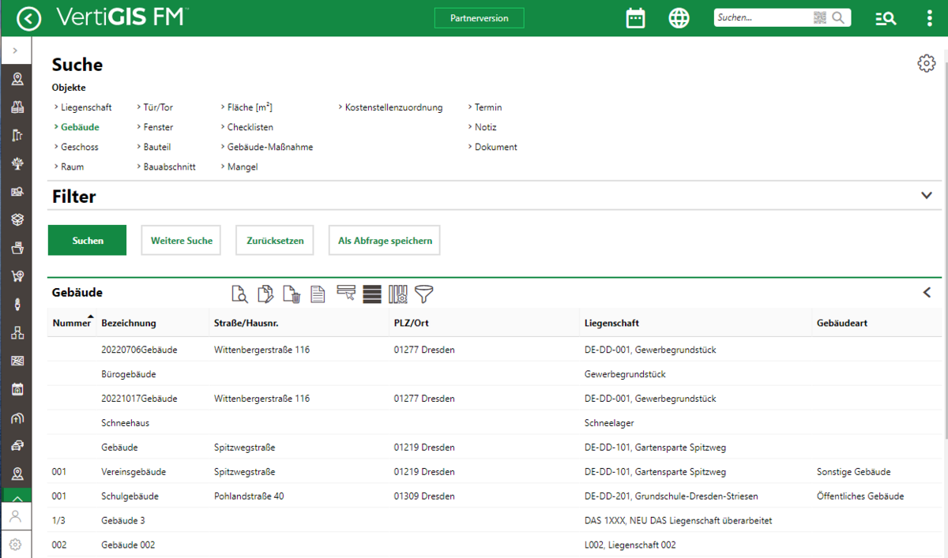
Task: Open settings gear at sidebar bottom
Action: pos(16,544)
